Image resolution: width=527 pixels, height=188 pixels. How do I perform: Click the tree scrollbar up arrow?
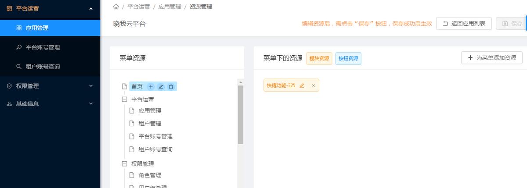coord(241,82)
